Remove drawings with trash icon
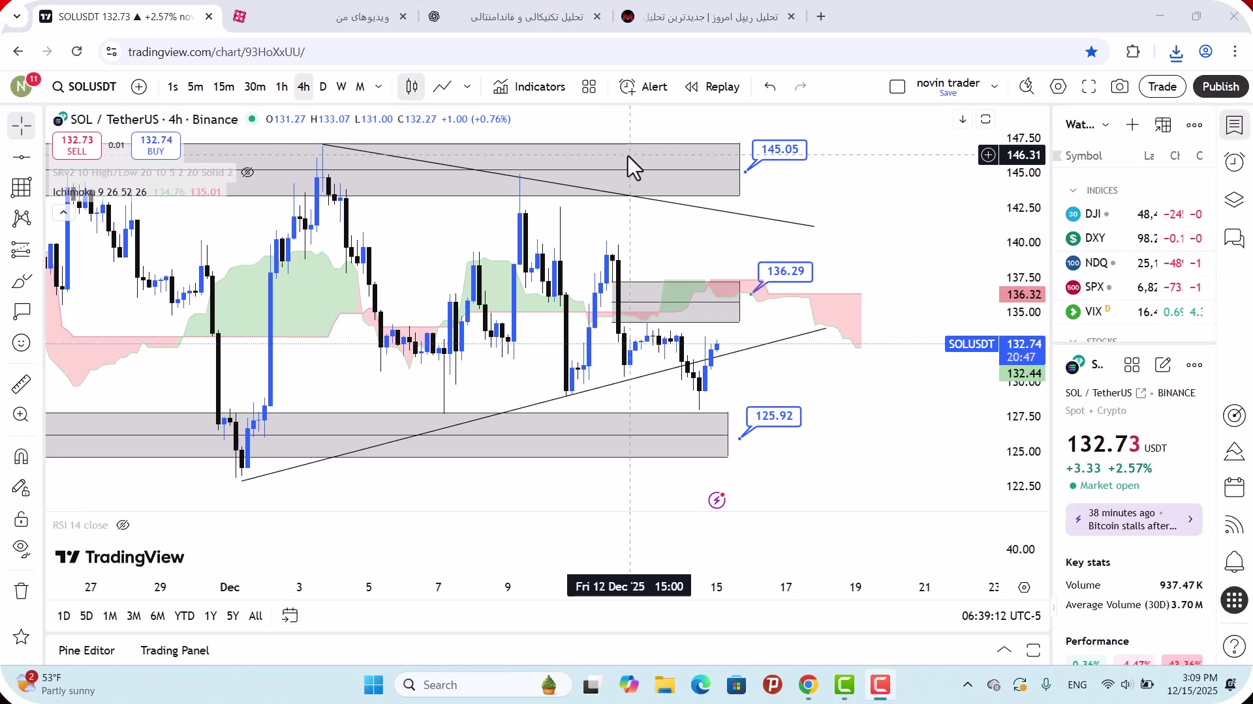This screenshot has width=1253, height=704. click(x=21, y=591)
